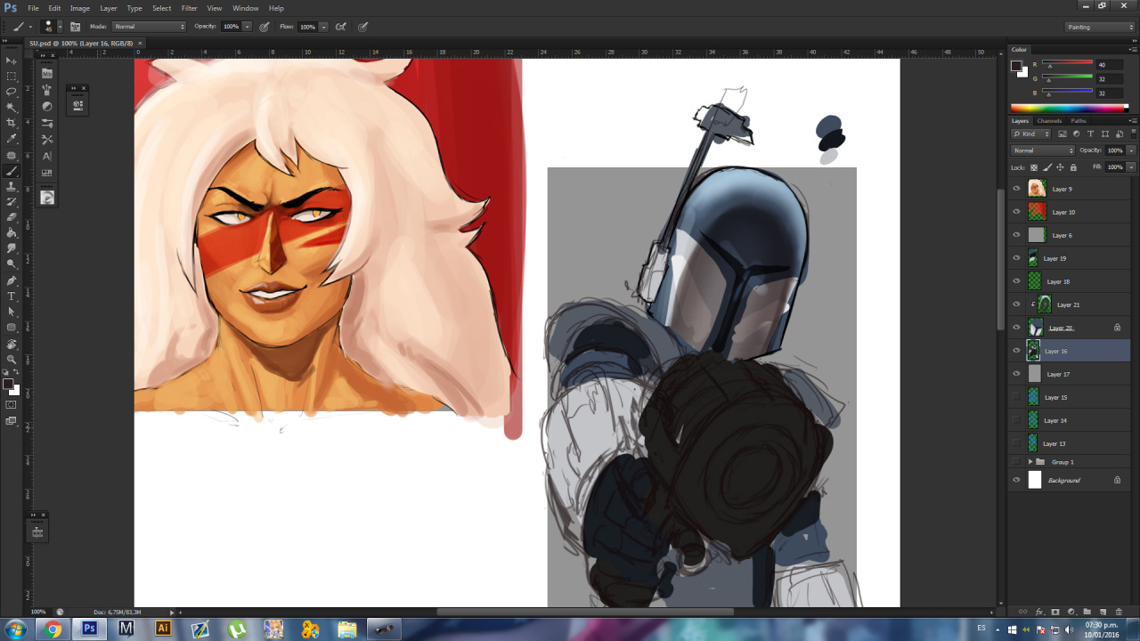Select the Crop tool
This screenshot has height=641, width=1140.
click(x=12, y=123)
